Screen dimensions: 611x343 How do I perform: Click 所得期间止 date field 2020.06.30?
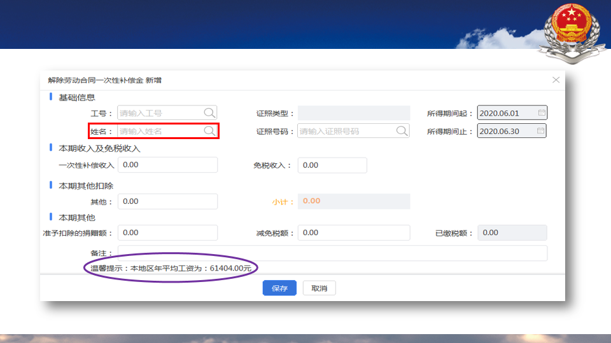512,131
